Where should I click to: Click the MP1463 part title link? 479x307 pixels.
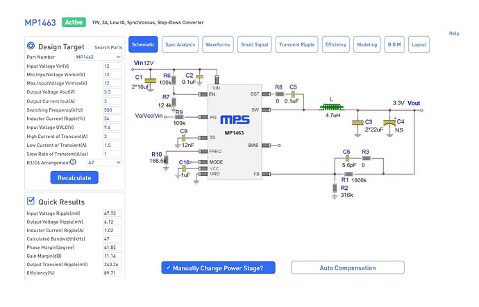tap(40, 23)
